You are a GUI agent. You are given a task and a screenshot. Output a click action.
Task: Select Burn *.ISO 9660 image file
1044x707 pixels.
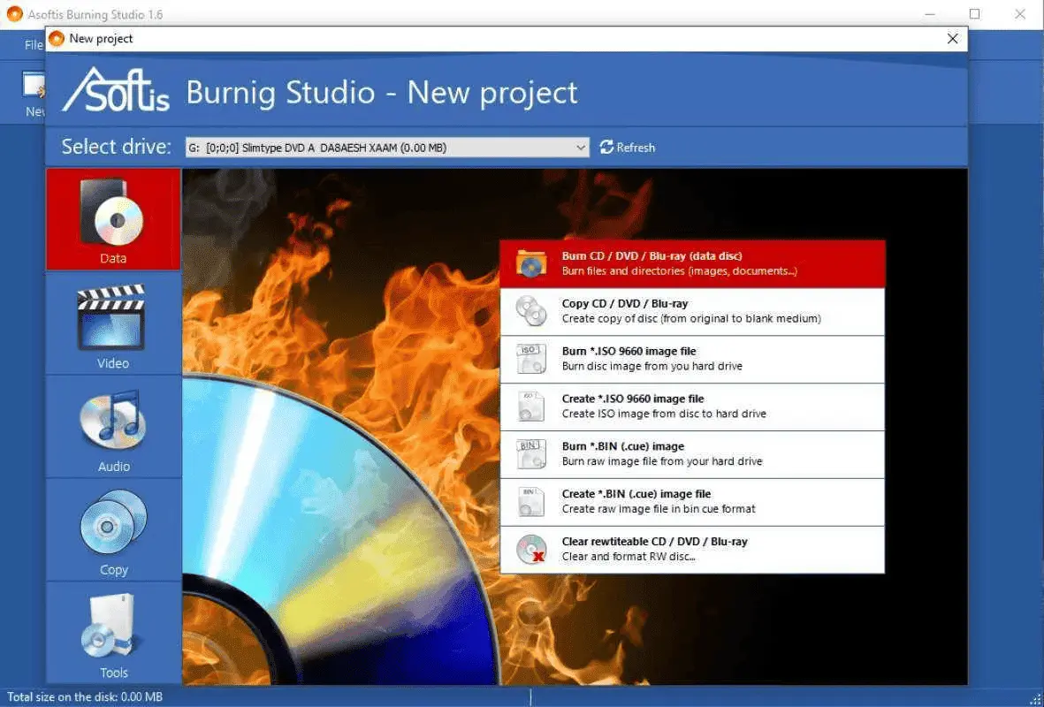[692, 359]
